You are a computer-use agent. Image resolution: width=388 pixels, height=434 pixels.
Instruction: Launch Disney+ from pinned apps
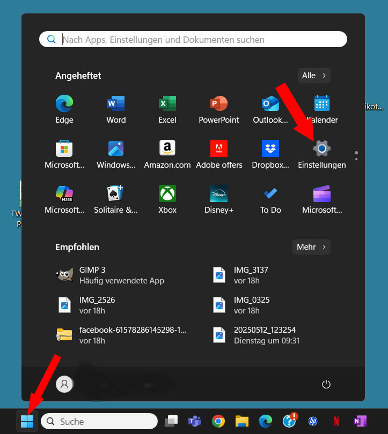(219, 199)
